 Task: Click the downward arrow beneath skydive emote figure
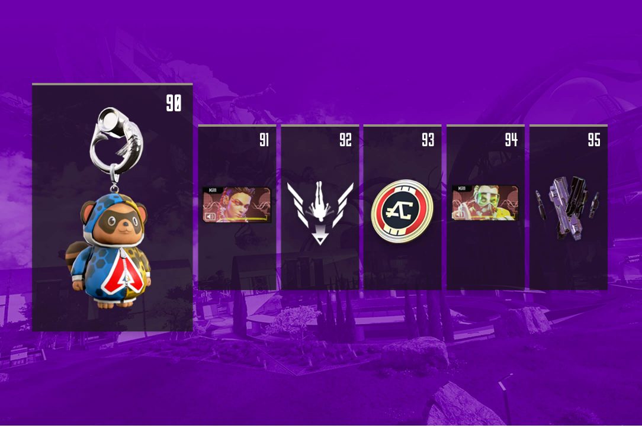click(x=320, y=238)
